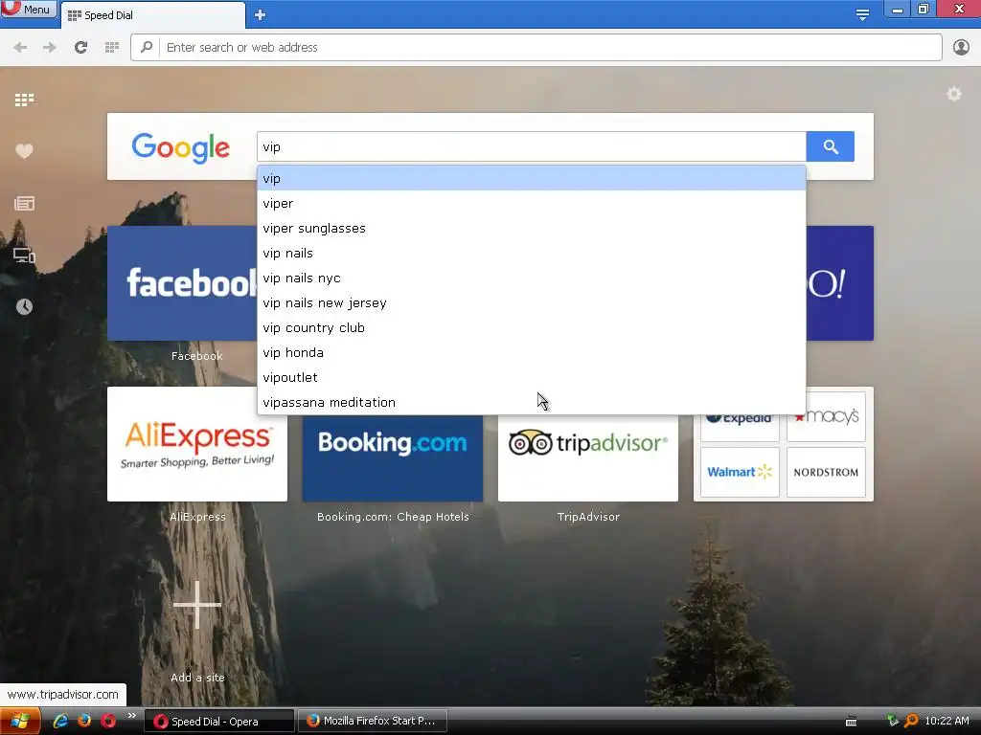Select the 'vip nails' suggestion
This screenshot has width=981, height=735.
click(x=531, y=253)
